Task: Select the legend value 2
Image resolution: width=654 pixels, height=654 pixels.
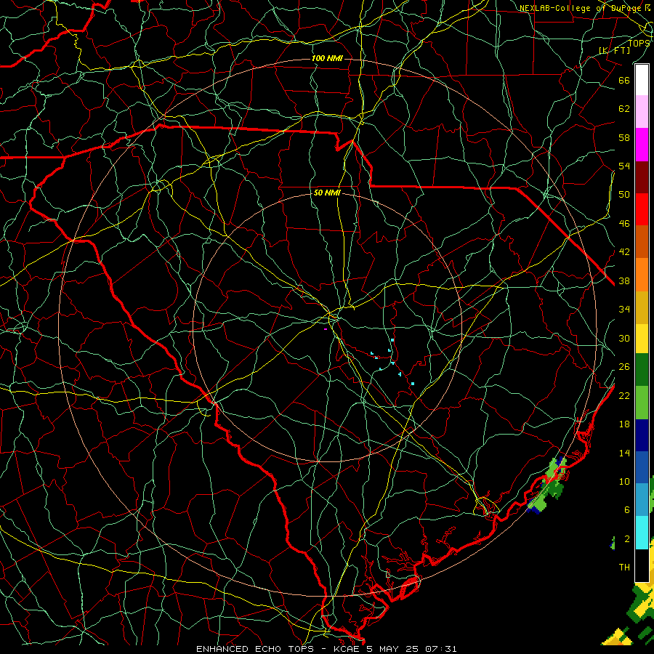Action: pos(627,539)
